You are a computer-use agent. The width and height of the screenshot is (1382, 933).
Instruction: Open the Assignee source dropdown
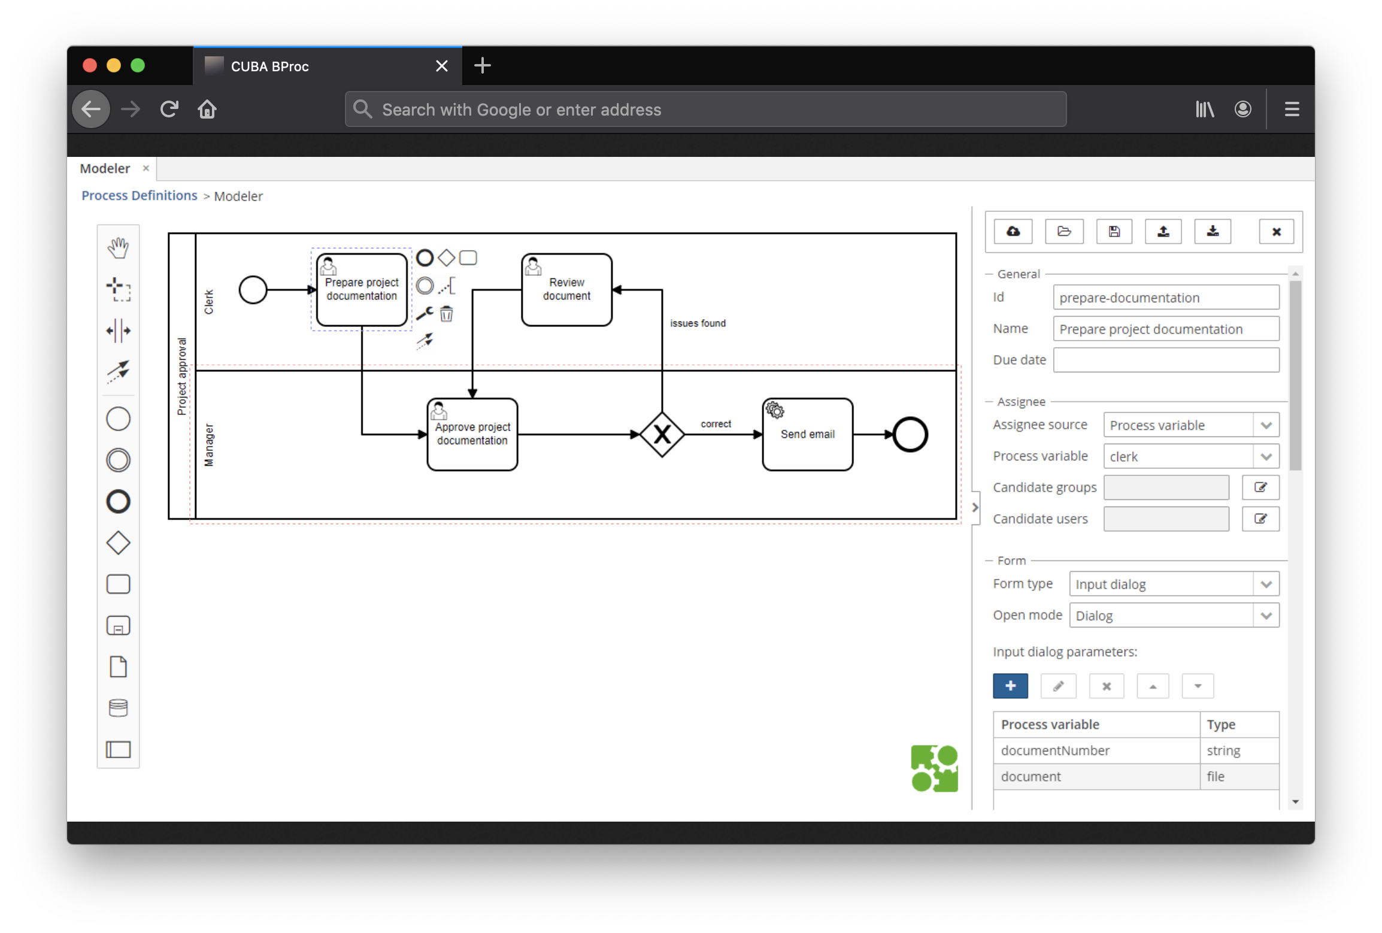[x=1266, y=425]
